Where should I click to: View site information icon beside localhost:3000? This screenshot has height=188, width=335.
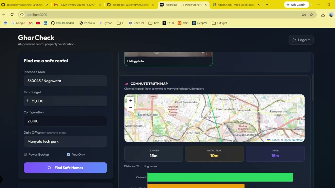click(x=22, y=15)
